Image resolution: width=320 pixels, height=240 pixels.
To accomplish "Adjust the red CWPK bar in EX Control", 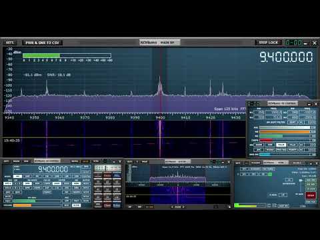I will coord(285,140).
